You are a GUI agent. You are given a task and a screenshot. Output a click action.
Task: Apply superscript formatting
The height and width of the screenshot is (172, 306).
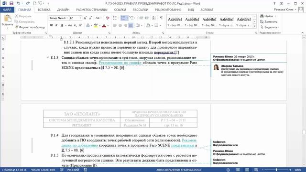[80, 25]
